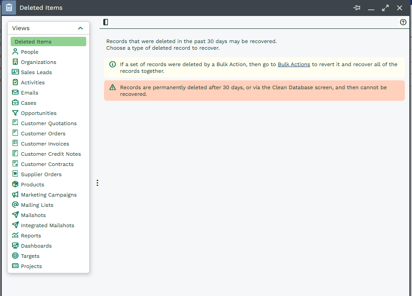The image size is (412, 296).
Task: Select Customer Invoices view
Action: point(45,144)
